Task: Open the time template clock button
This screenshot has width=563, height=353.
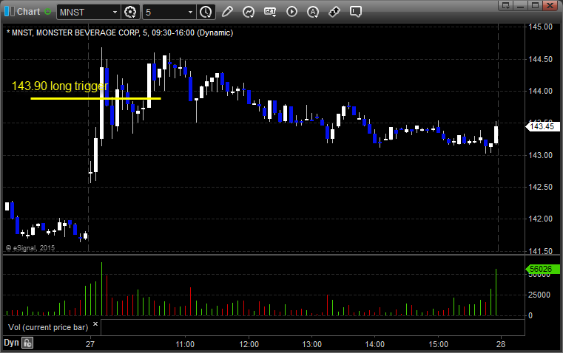Action: 206,12
